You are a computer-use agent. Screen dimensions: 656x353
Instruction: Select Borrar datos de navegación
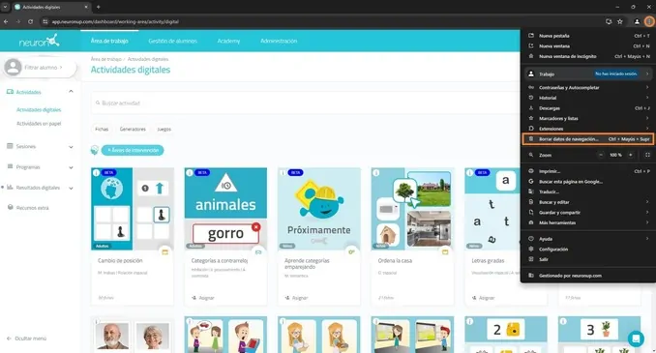pyautogui.click(x=588, y=139)
